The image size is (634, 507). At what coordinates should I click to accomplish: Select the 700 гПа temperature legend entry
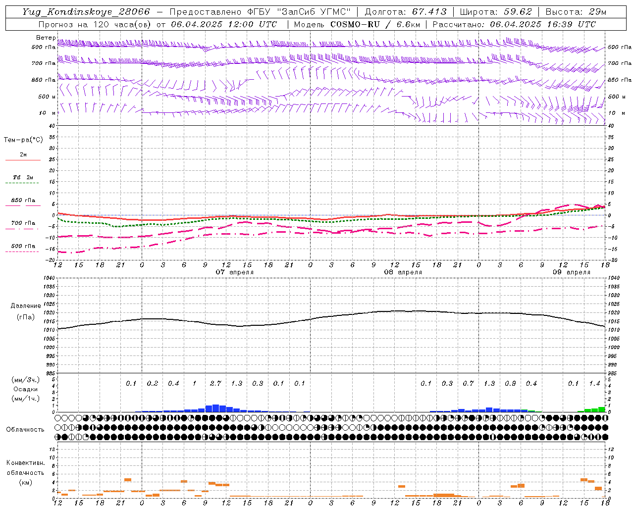[x=23, y=223]
